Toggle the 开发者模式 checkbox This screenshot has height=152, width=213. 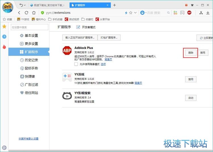click(x=78, y=27)
